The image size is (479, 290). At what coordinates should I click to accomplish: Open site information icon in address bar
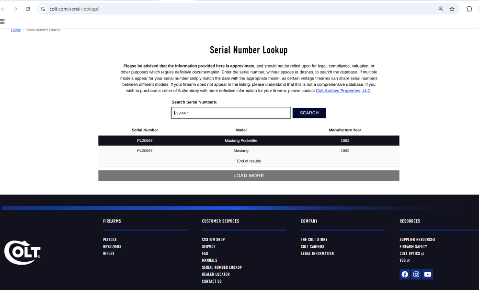click(x=43, y=9)
